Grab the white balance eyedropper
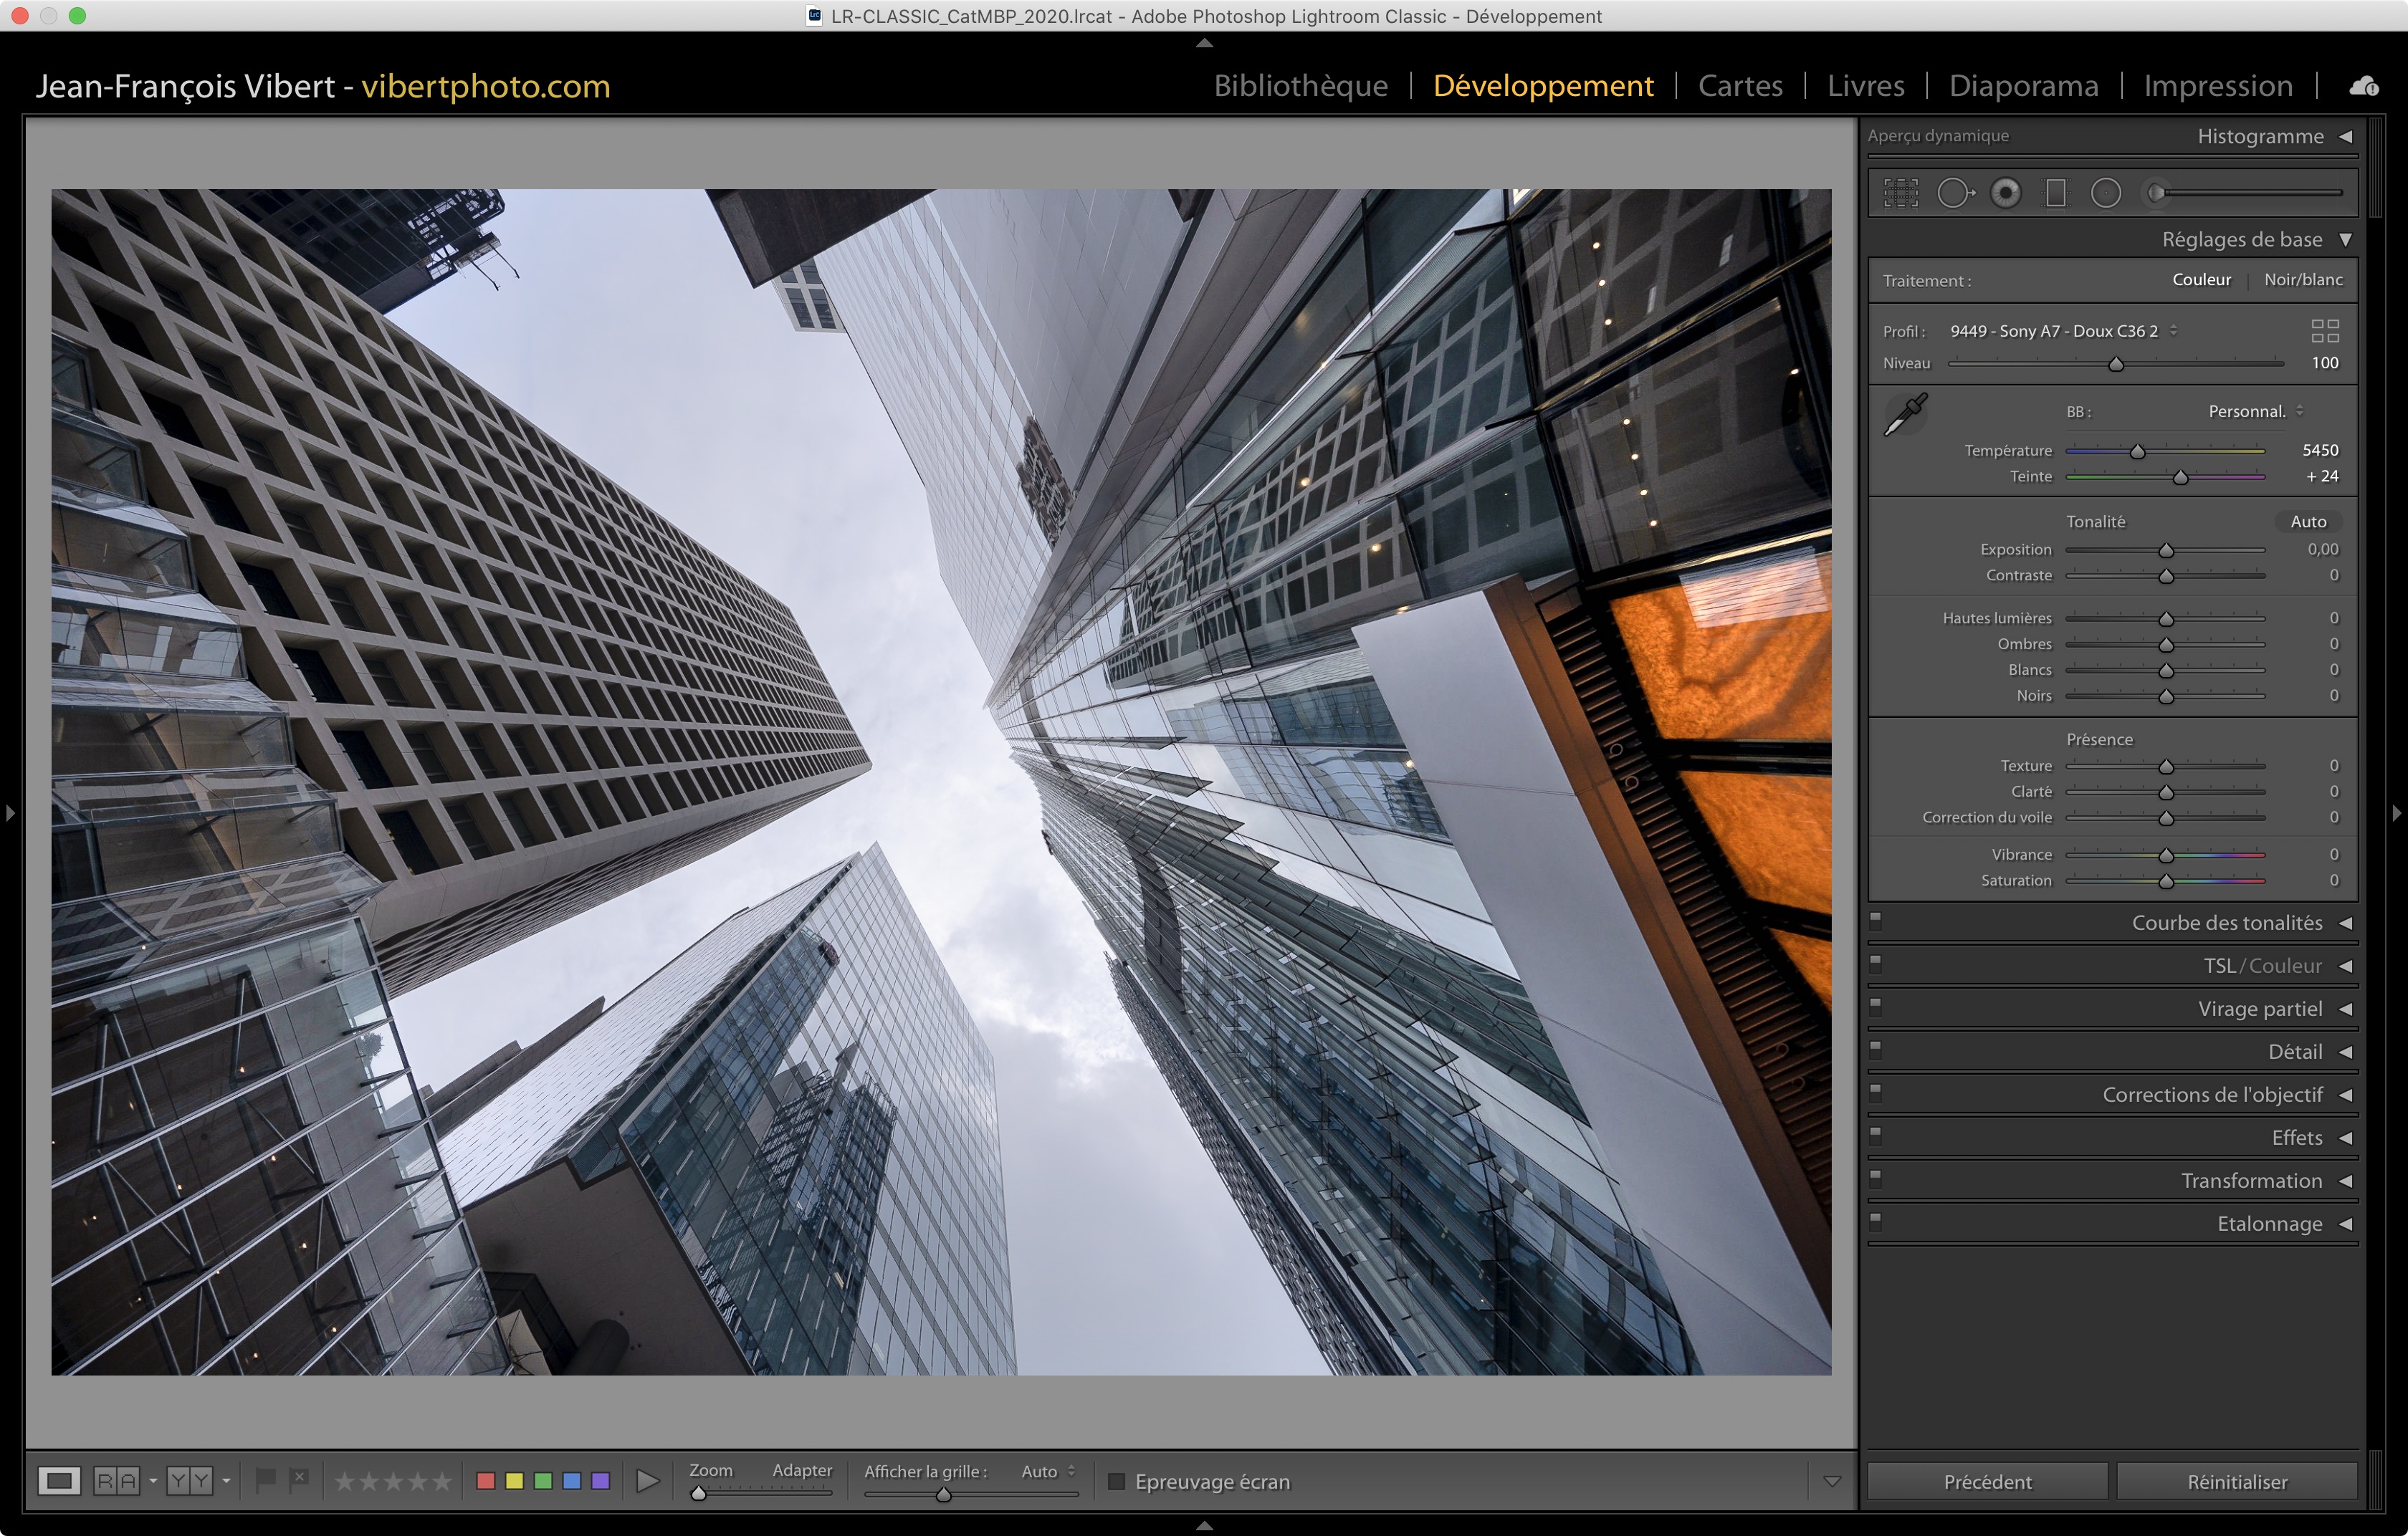Viewport: 2408px width, 1536px height. pyautogui.click(x=1905, y=415)
